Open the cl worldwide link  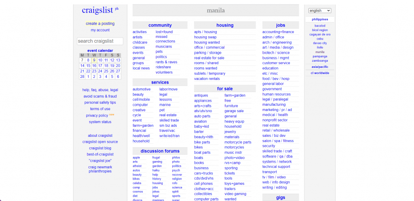point(320,73)
